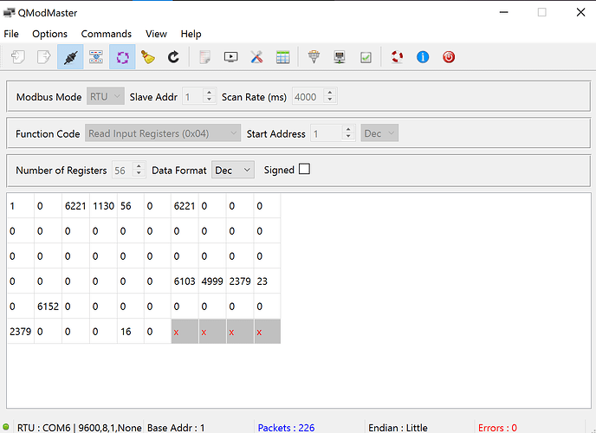Toggle the purple Scan cycle icon
Image resolution: width=596 pixels, height=433 pixels.
(122, 57)
